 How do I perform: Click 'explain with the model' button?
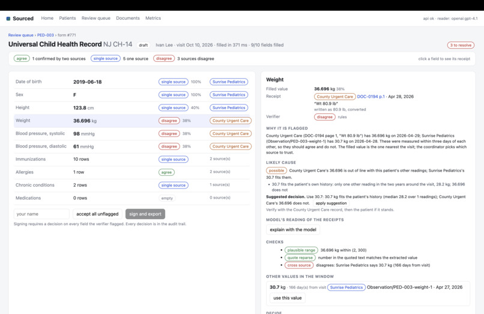pyautogui.click(x=293, y=230)
